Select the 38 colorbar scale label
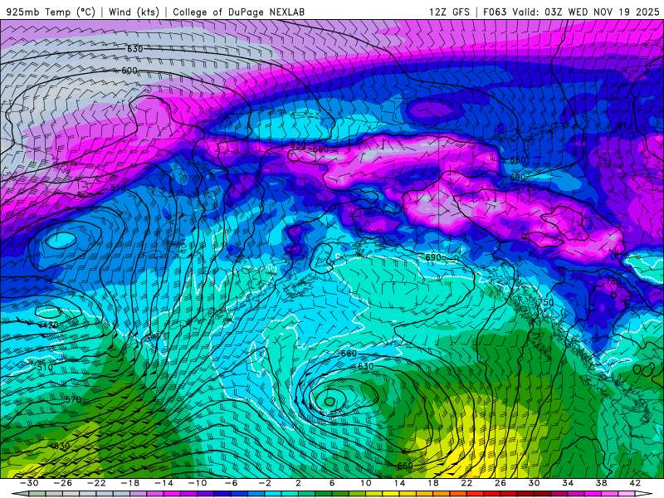Viewport: 664px width, 498px height. pyautogui.click(x=601, y=483)
